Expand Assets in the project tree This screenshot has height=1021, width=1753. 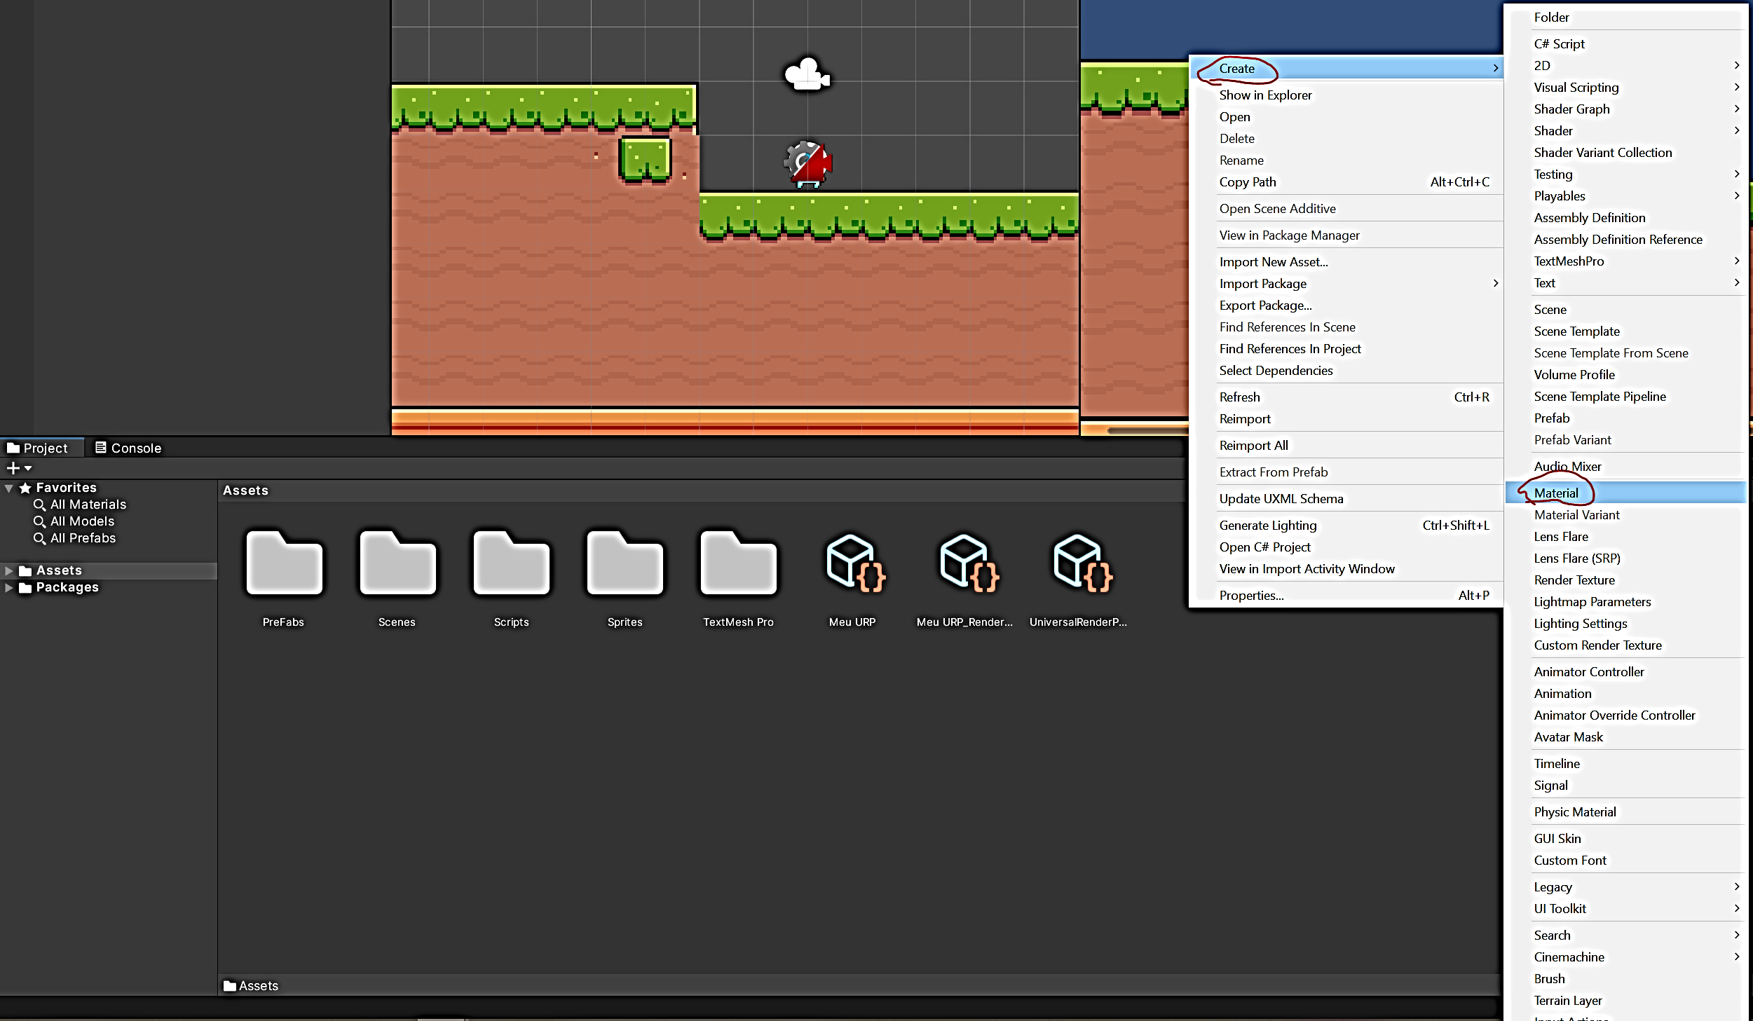point(9,570)
